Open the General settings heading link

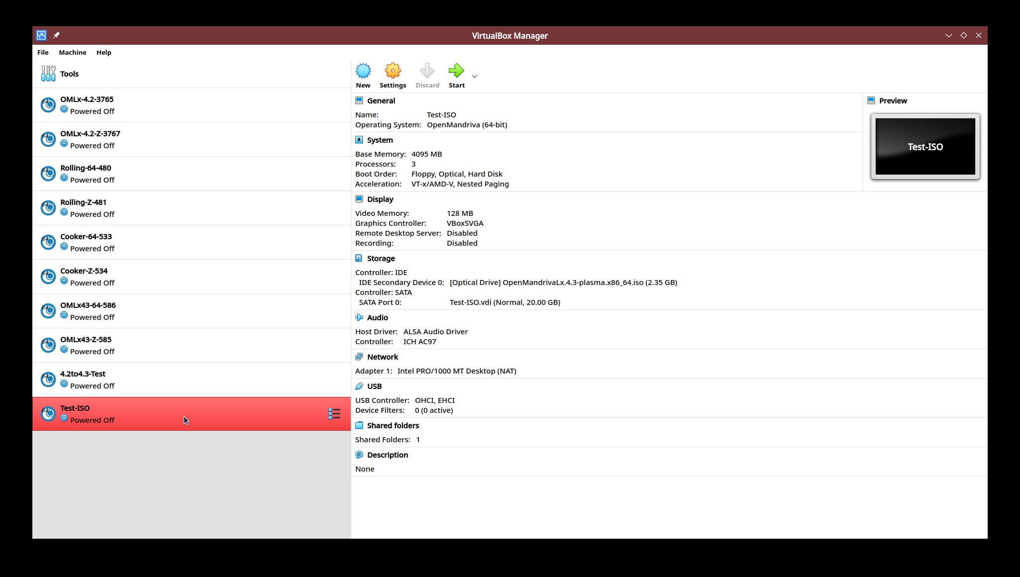pyautogui.click(x=381, y=100)
